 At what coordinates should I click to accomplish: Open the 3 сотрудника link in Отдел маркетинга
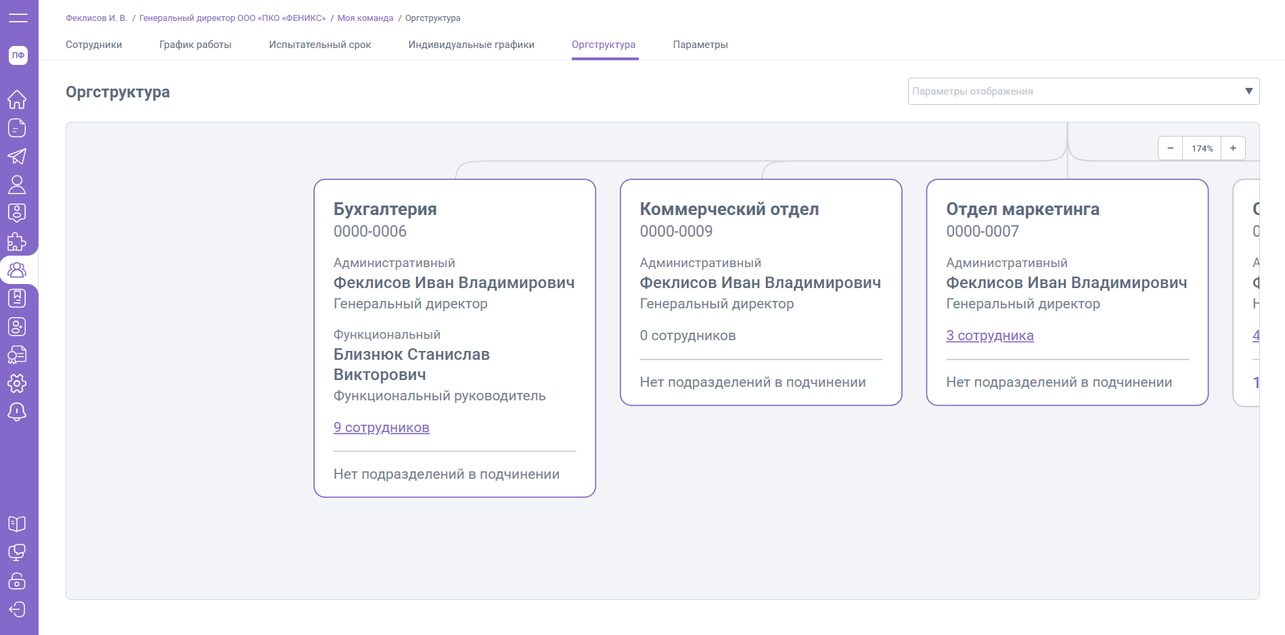point(990,335)
